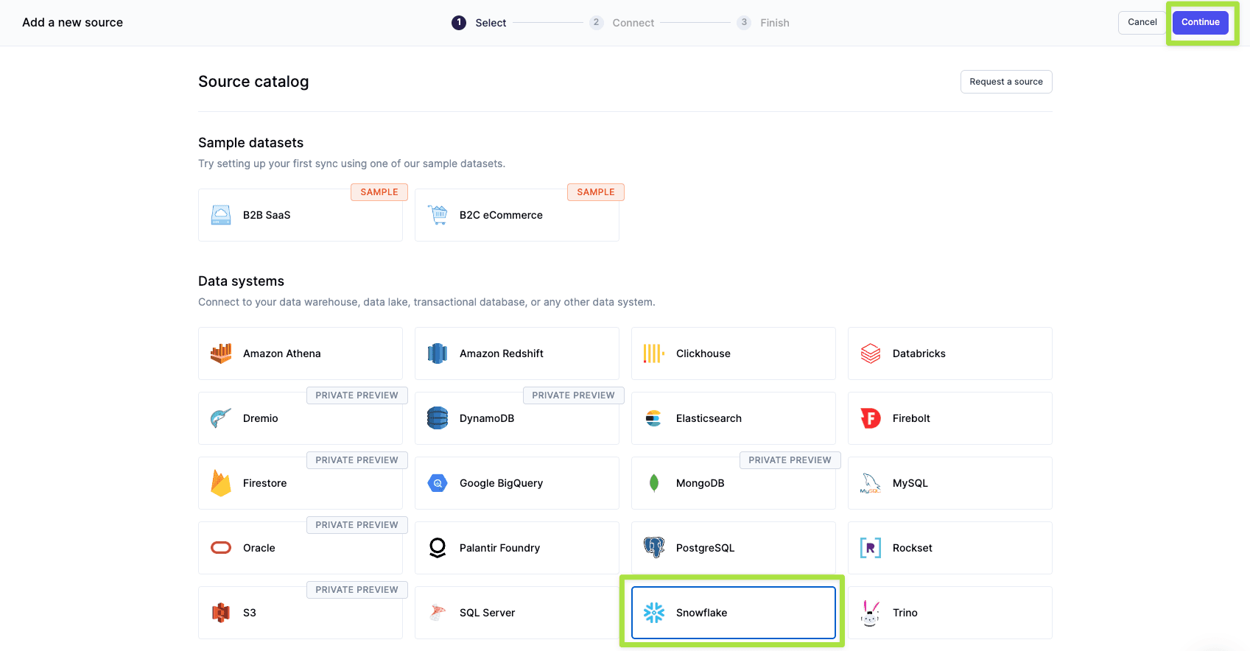The width and height of the screenshot is (1250, 651).
Task: Select the PostgreSQL elephant icon
Action: click(654, 548)
